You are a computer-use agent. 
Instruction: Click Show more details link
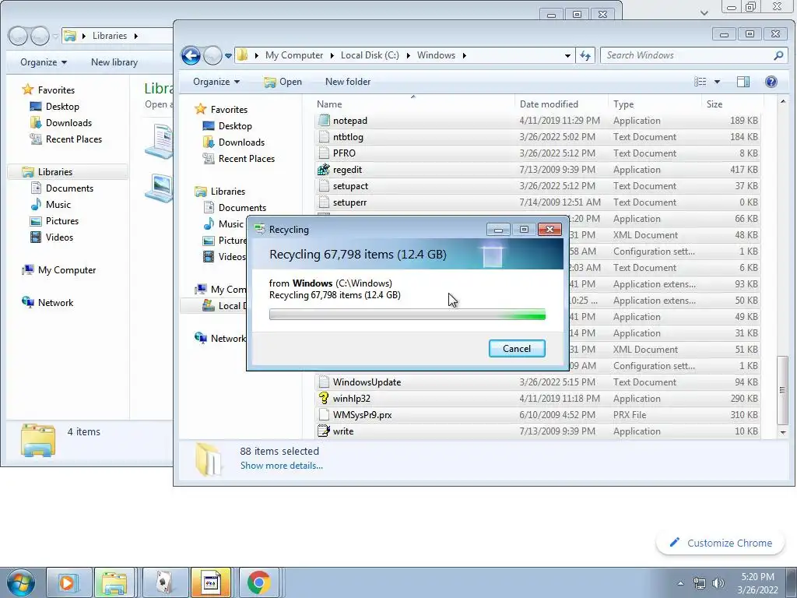(x=281, y=466)
